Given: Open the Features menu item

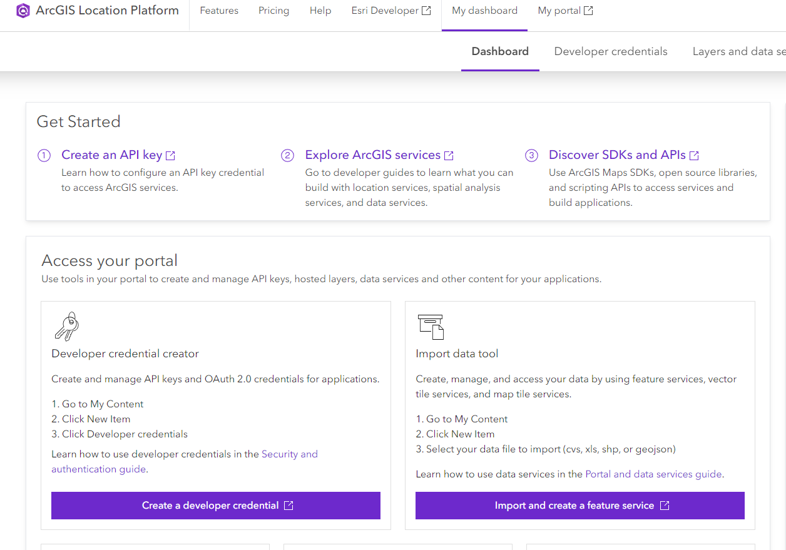Looking at the screenshot, I should tap(219, 11).
